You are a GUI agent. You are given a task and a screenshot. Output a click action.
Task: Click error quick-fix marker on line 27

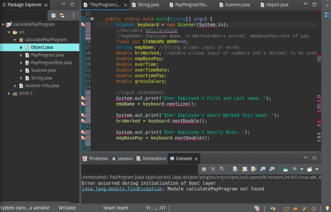click(x=83, y=104)
